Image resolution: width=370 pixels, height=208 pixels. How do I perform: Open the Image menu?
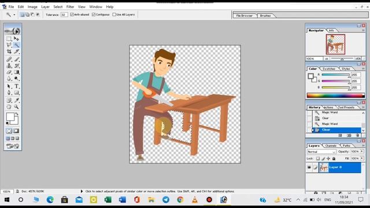[x=32, y=7]
